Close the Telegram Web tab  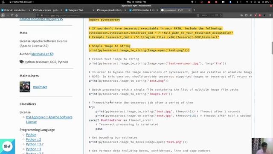93,10
